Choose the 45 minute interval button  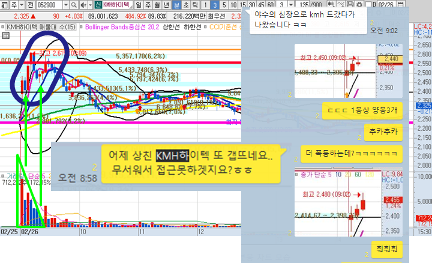click(262, 5)
